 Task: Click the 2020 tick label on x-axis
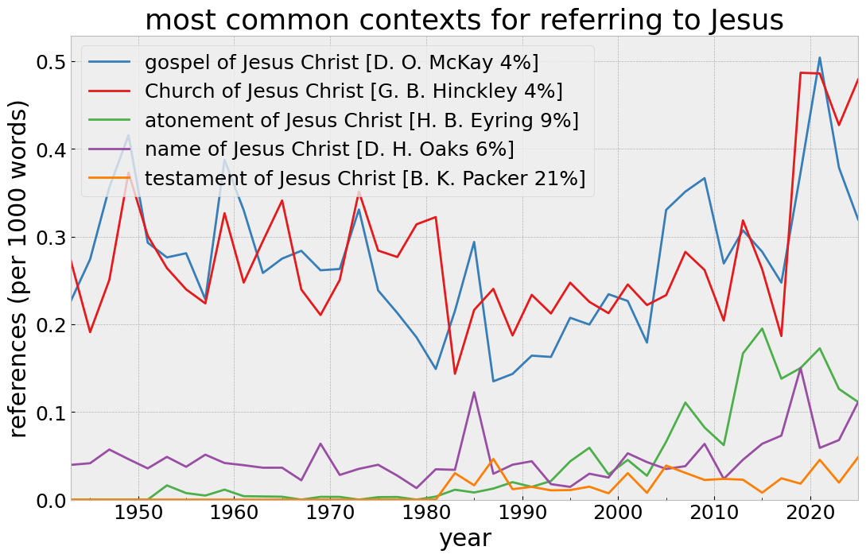pos(810,513)
